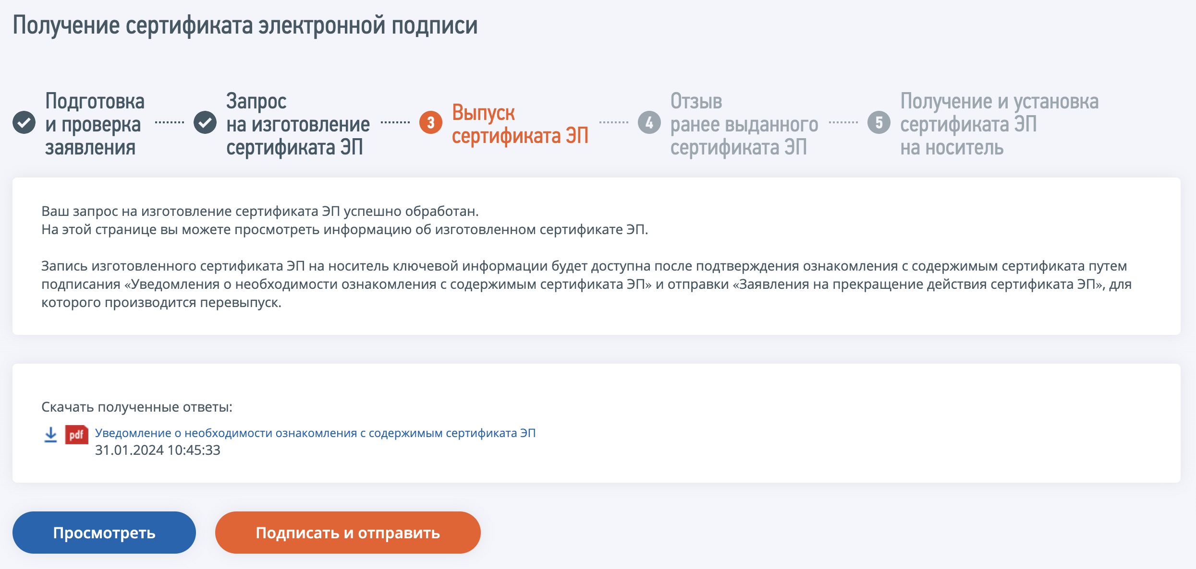Select the «Отзыв ранее выданного сертификата ЭП» step
This screenshot has height=569, width=1196.
coord(744,124)
